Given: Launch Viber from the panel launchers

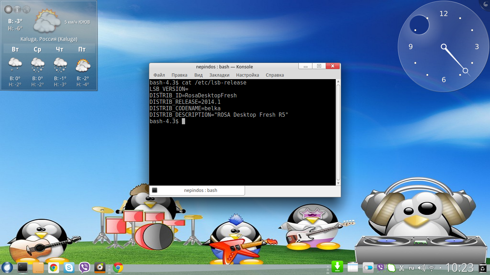Looking at the screenshot, I should point(85,267).
